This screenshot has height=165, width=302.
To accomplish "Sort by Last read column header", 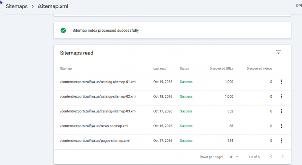I will pos(160,69).
